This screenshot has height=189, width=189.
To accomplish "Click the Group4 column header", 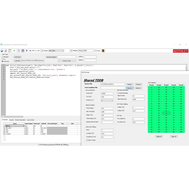I will click(174, 85).
